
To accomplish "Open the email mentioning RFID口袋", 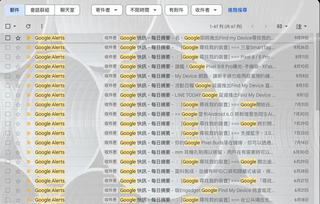I will coord(157,171).
